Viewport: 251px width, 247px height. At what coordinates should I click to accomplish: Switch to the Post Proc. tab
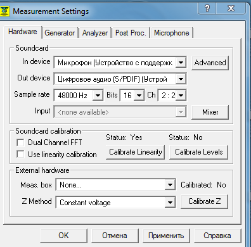point(131,33)
